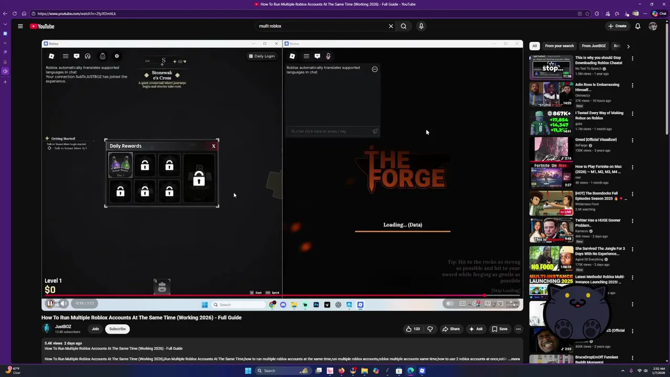Start voice search with the microphone
Image resolution: width=670 pixels, height=377 pixels.
[x=421, y=26]
